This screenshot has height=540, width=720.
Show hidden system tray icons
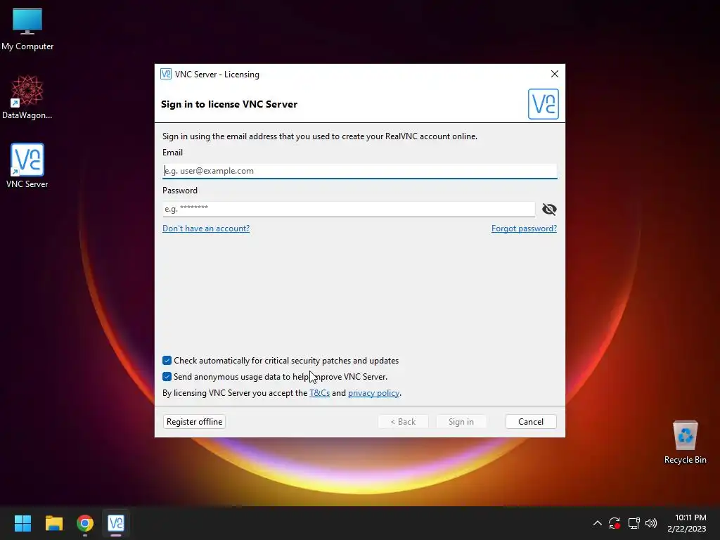598,523
